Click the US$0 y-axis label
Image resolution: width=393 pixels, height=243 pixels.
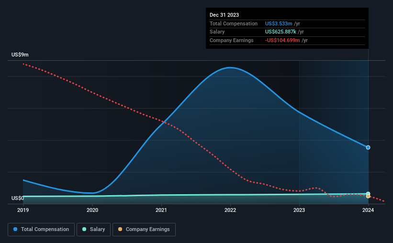pos(18,198)
